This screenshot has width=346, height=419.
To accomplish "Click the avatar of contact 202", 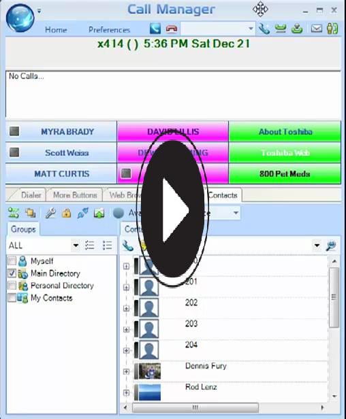I will click(x=149, y=308).
